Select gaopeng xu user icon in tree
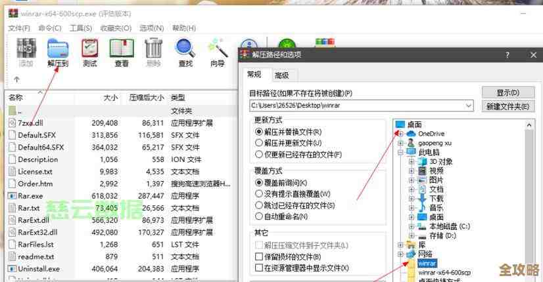Screen dimensions: 543x282 coord(411,143)
